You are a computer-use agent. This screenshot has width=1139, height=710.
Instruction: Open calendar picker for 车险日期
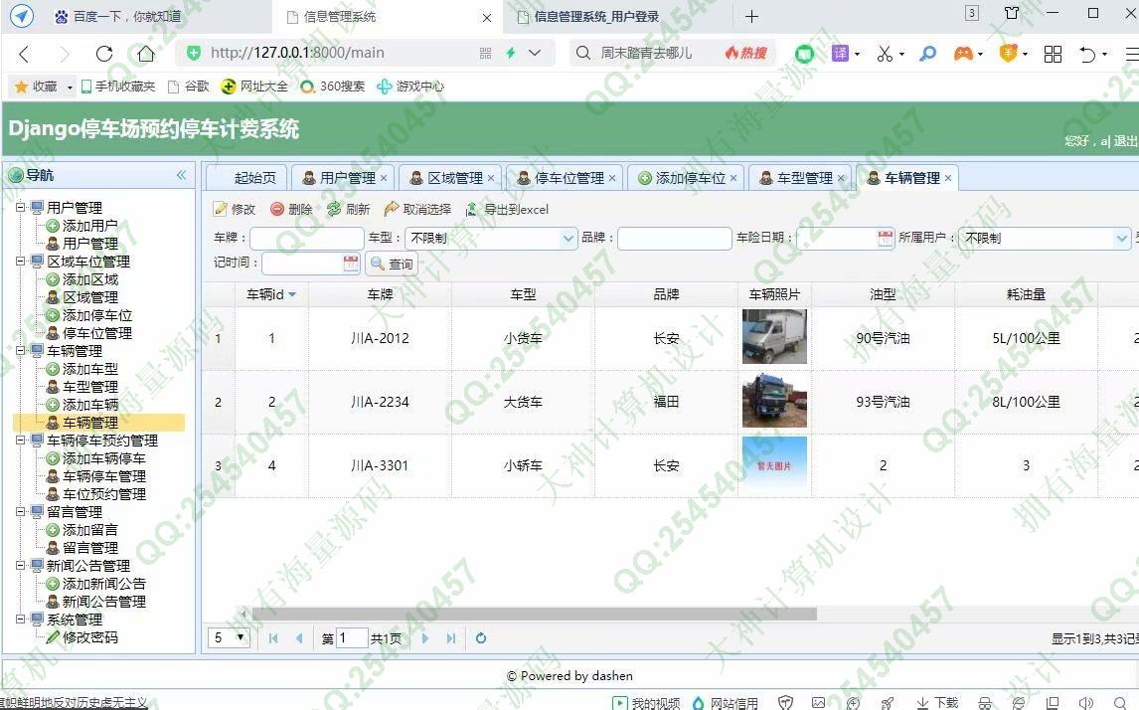pyautogui.click(x=886, y=238)
